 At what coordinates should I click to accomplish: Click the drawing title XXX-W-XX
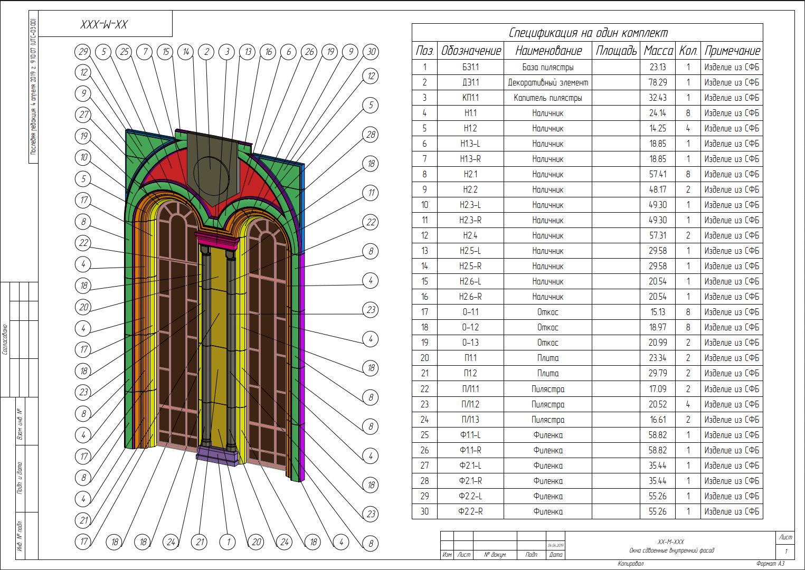click(x=104, y=24)
